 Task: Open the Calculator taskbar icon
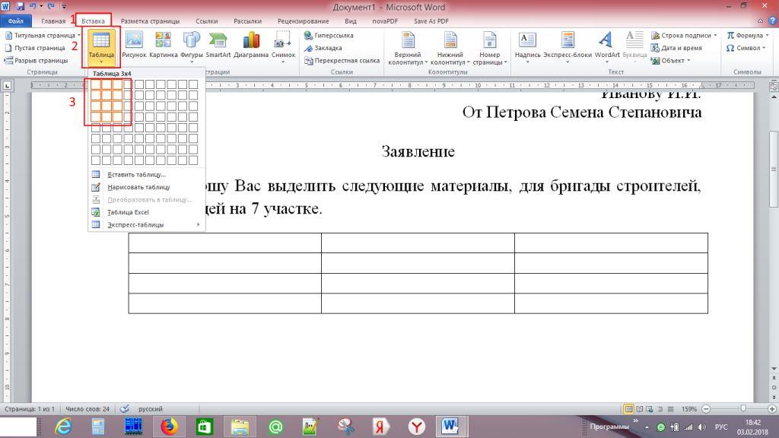pyautogui.click(x=98, y=427)
